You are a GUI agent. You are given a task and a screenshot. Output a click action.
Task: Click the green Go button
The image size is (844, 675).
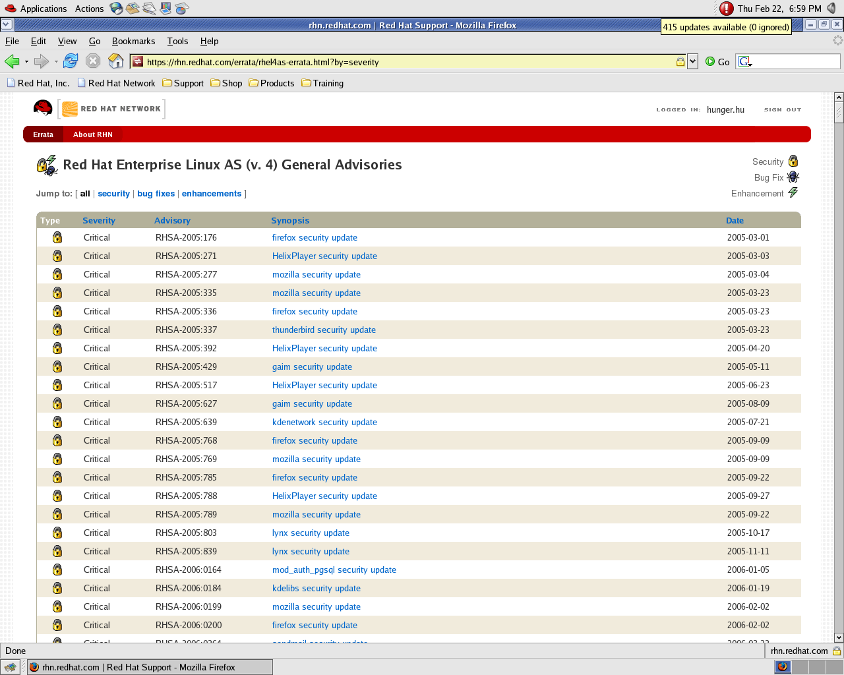(717, 62)
